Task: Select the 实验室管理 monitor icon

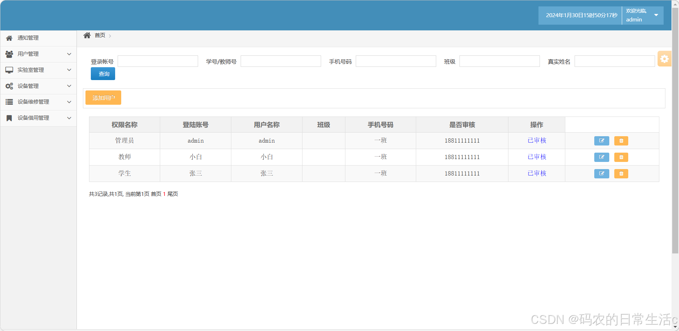Action: pos(9,70)
